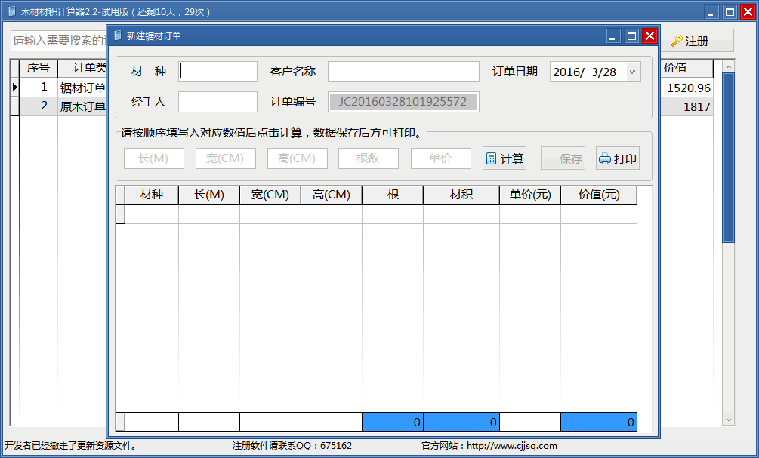Select the 单价 entry field
Screen dimensions: 759x458
coord(440,158)
